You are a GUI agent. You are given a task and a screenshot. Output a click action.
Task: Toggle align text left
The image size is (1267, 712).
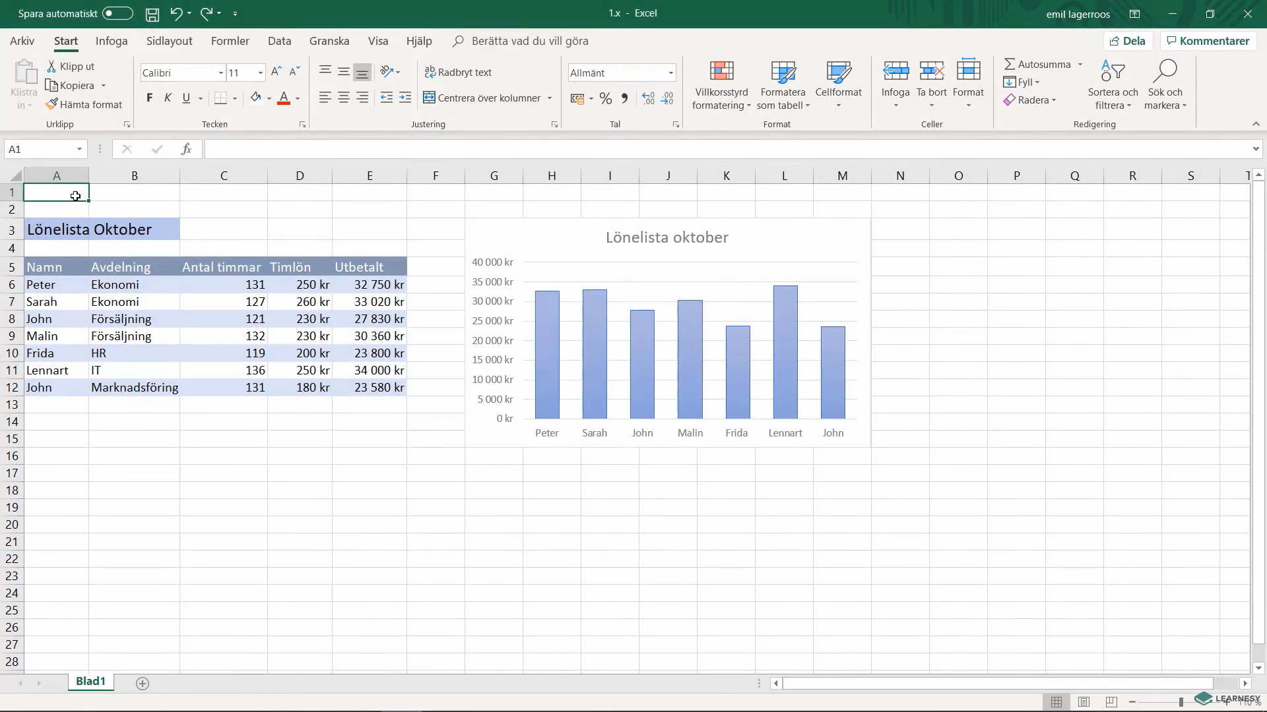(325, 98)
